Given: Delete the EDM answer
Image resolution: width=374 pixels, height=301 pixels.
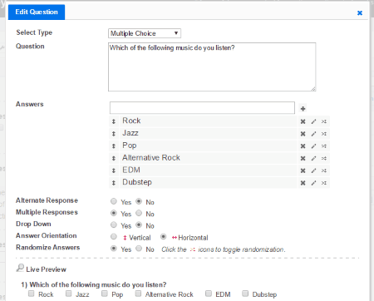Looking at the screenshot, I should (x=303, y=170).
